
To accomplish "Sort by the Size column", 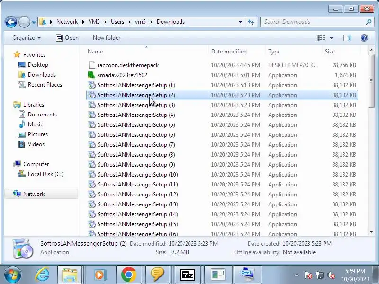I will click(x=341, y=52).
